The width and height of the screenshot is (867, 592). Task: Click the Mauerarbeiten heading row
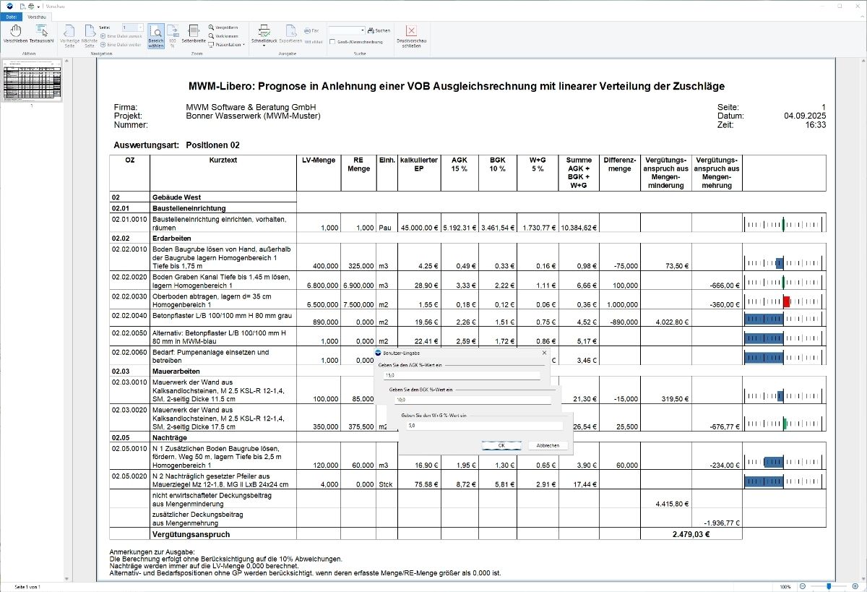tap(203, 371)
